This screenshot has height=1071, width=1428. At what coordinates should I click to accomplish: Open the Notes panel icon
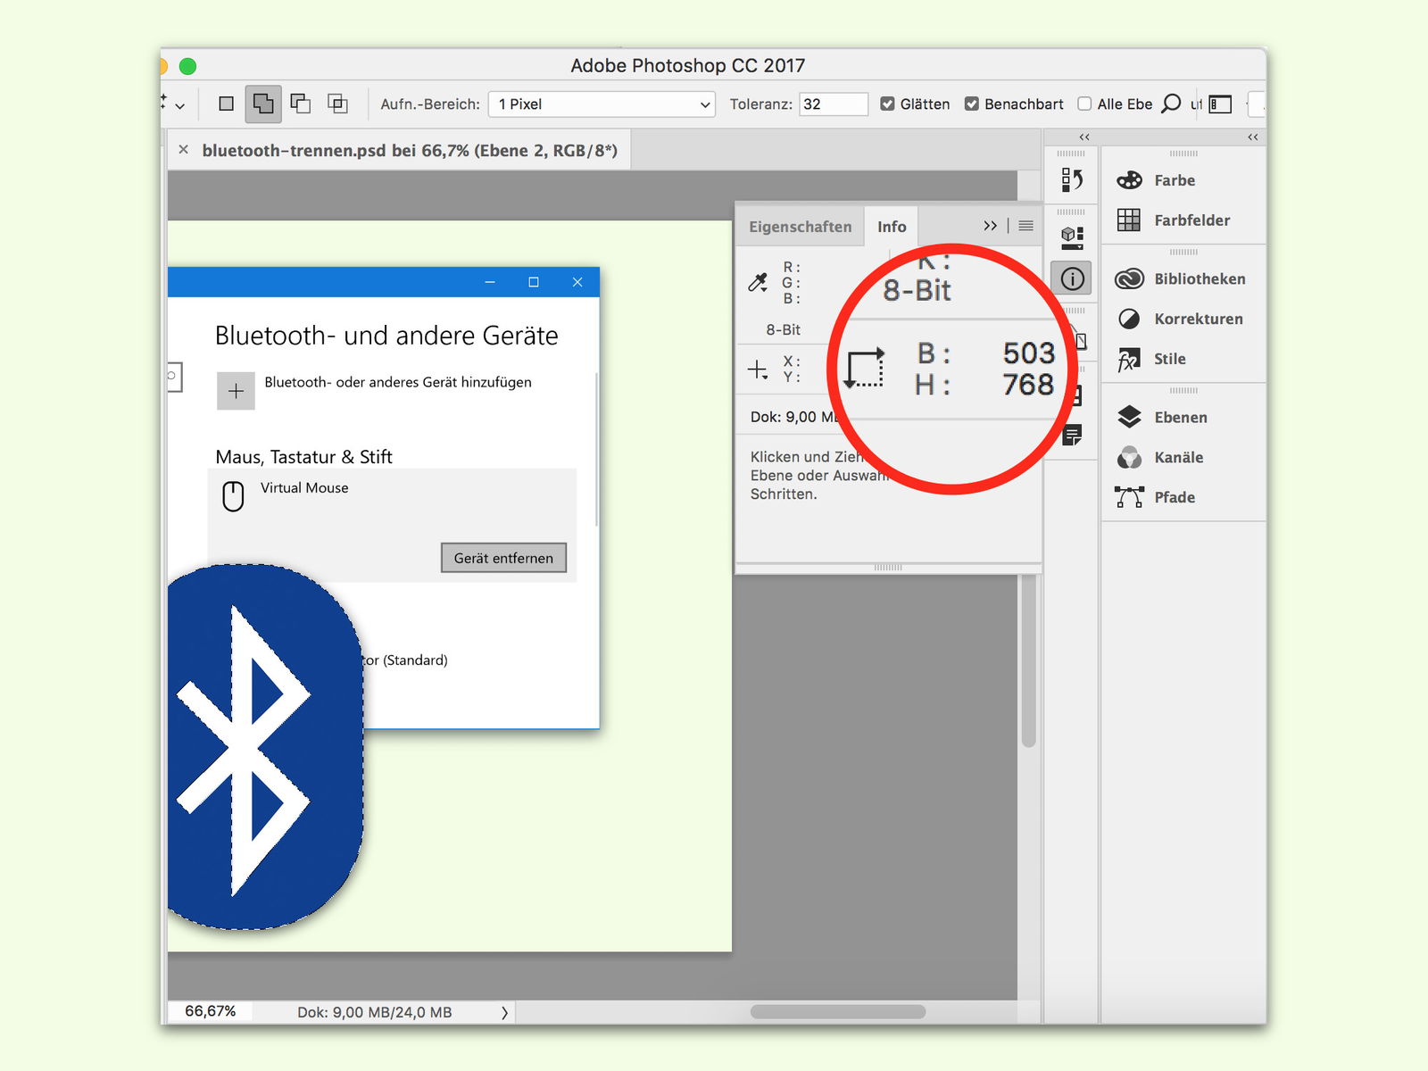tap(1072, 436)
